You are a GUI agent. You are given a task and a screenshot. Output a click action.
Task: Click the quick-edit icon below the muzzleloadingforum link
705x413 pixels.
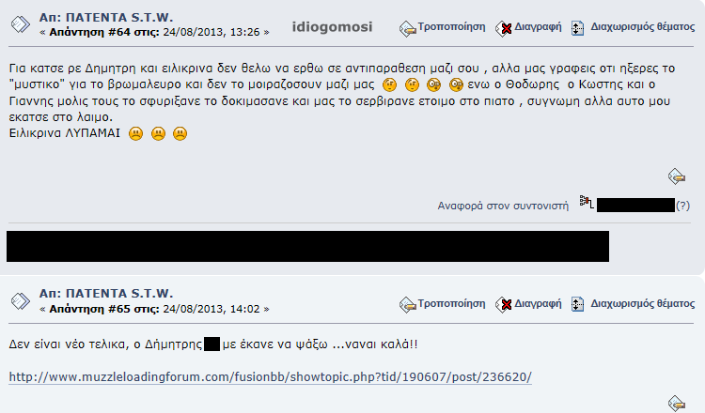(677, 403)
